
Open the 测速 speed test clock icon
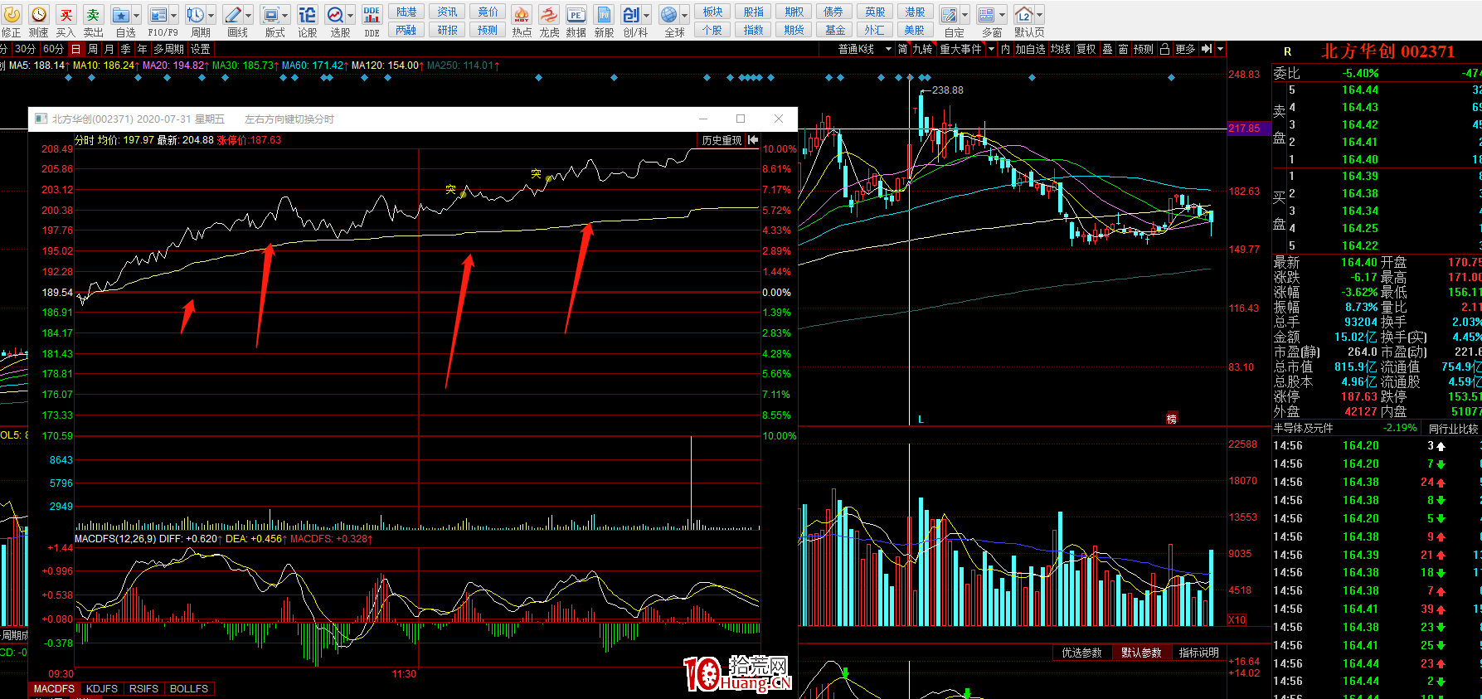pyautogui.click(x=39, y=15)
